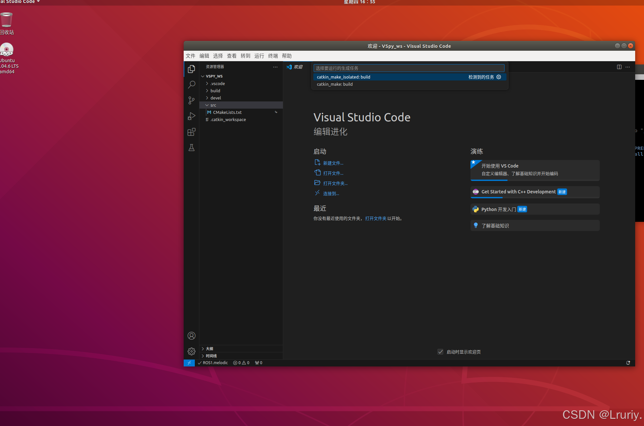This screenshot has height=426, width=644.
Task: Open the Source Control icon
Action: 192,100
